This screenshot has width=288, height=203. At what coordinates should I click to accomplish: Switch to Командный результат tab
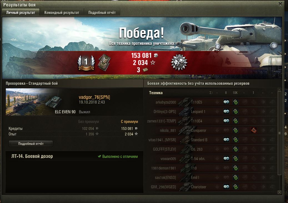pos(62,12)
